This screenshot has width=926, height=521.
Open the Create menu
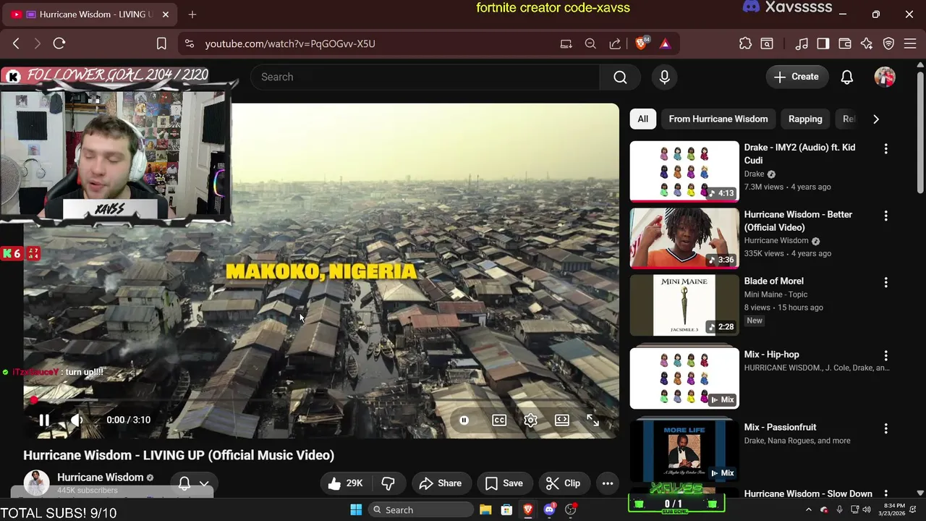pos(797,77)
